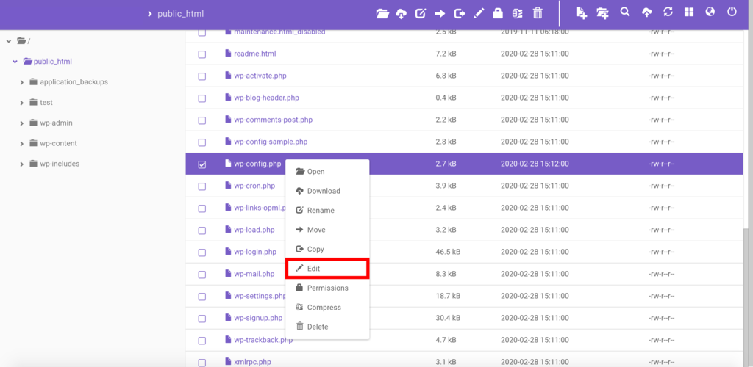The image size is (753, 367).
Task: Choose Copy from the context menu
Action: (327, 249)
